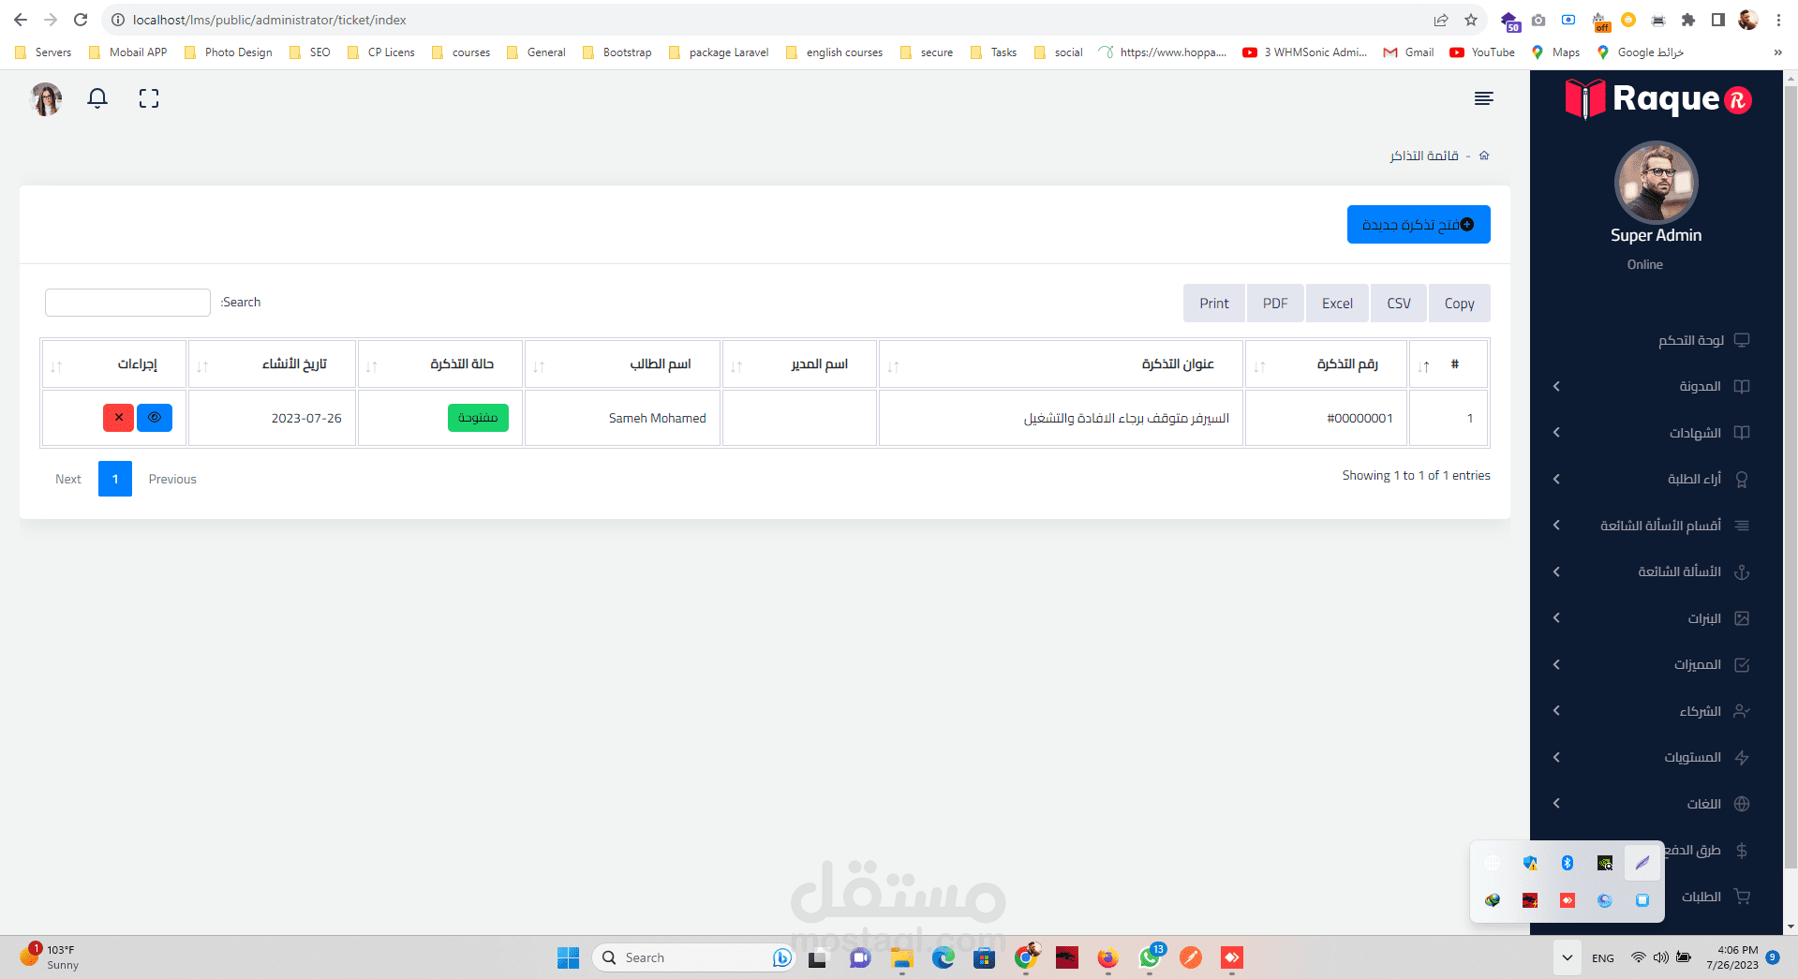The image size is (1798, 979).
Task: Open Microsoft Edge from the taskbar
Action: coord(943,957)
